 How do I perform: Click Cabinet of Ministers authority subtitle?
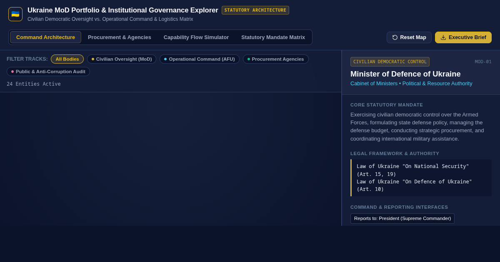411,84
